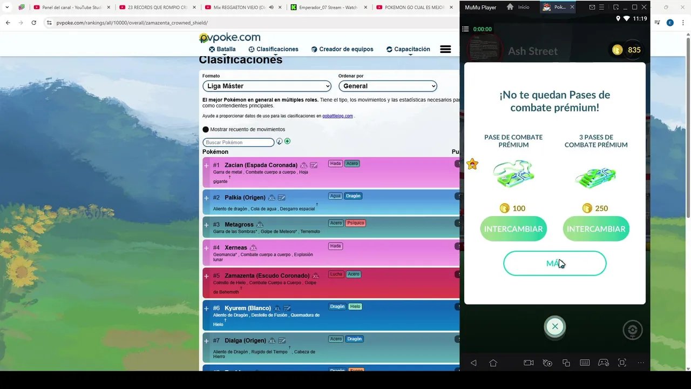Expand the Xerneas row
691x389 pixels.
[x=206, y=247]
